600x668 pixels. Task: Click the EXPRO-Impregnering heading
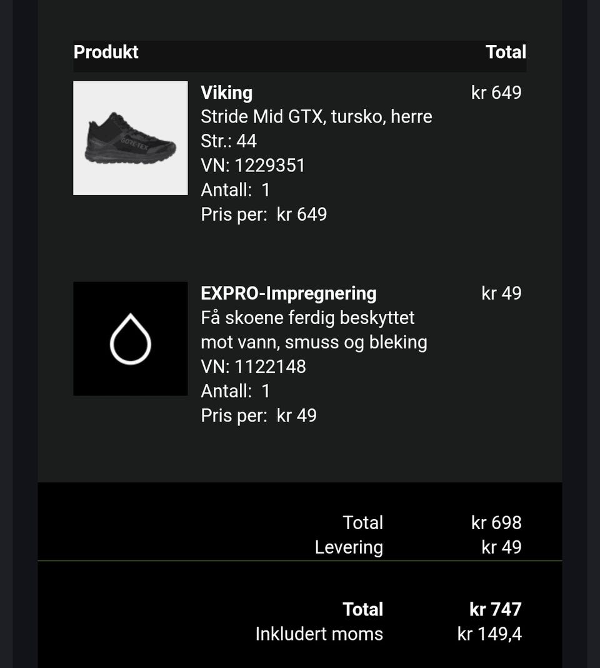pyautogui.click(x=289, y=293)
